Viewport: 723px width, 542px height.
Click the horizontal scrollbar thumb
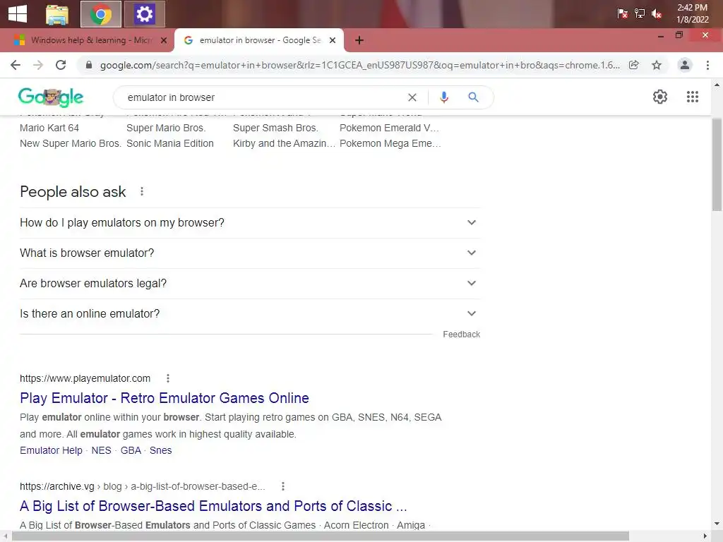321,536
